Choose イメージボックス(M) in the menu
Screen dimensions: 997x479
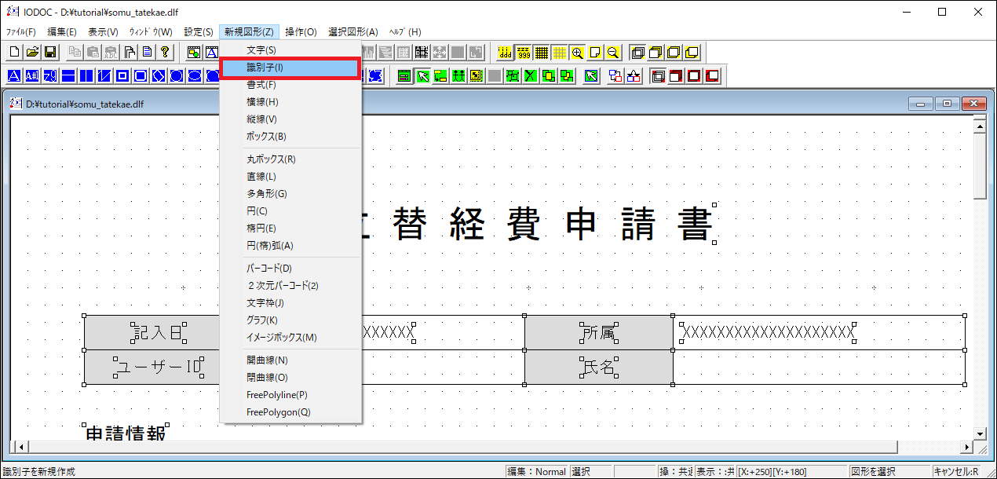(x=281, y=338)
